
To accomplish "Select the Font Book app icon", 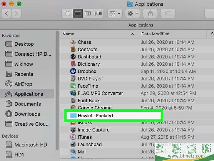I will pos(73,101).
